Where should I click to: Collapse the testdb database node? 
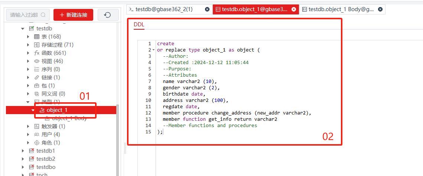pos(23,29)
